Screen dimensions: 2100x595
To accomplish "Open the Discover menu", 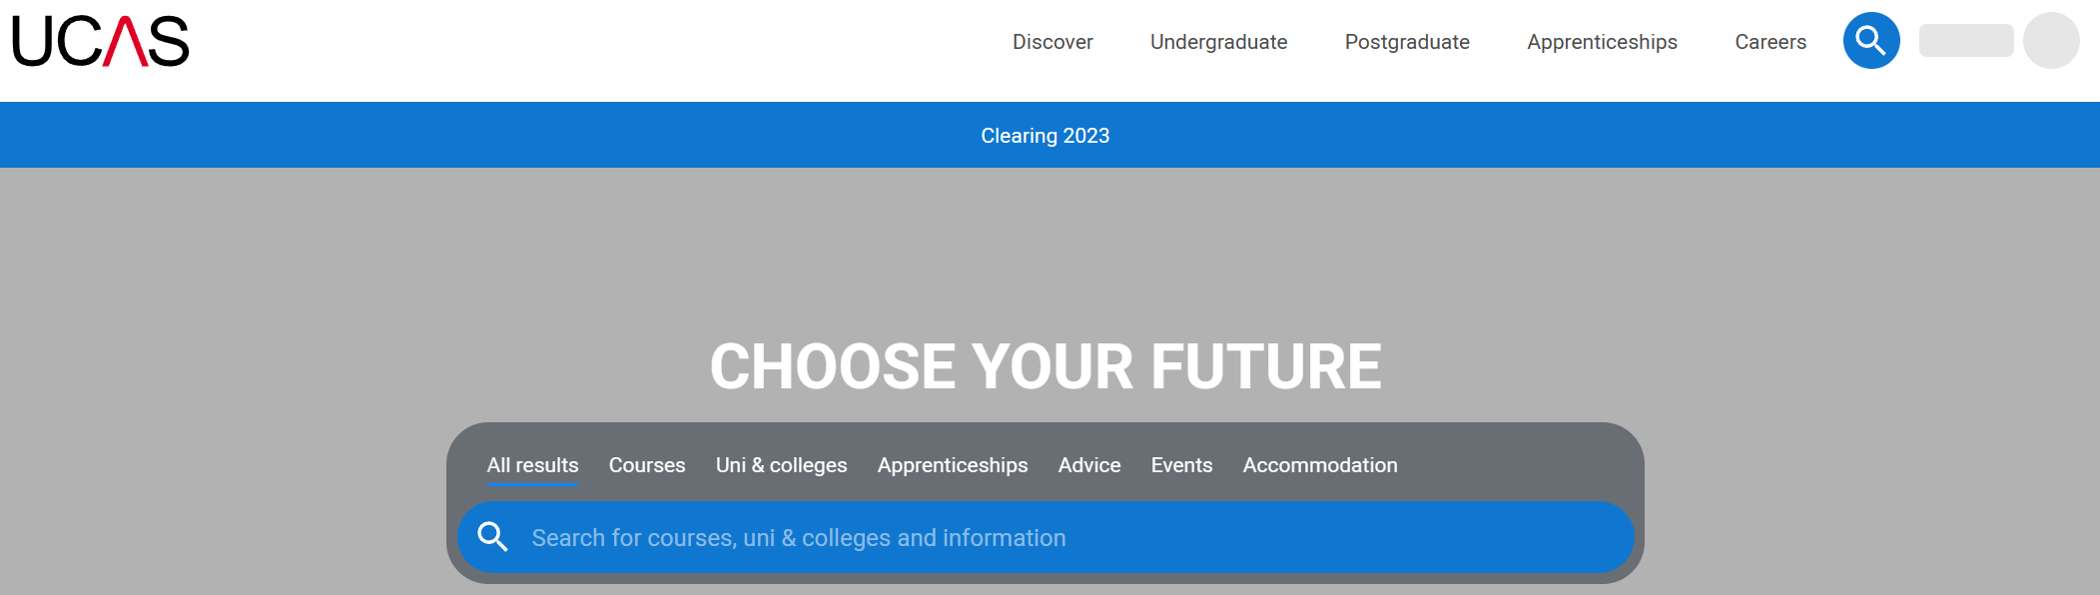I will [1052, 42].
